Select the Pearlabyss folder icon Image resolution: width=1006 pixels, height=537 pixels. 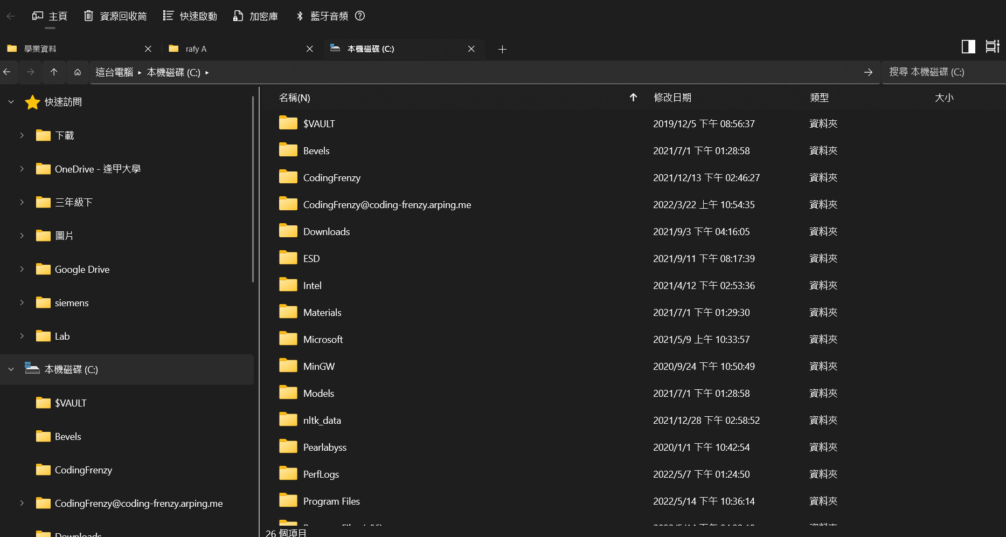tap(288, 446)
